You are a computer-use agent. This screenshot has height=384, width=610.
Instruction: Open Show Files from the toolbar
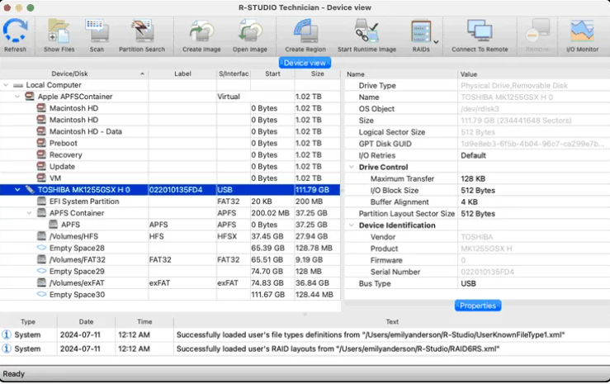59,31
